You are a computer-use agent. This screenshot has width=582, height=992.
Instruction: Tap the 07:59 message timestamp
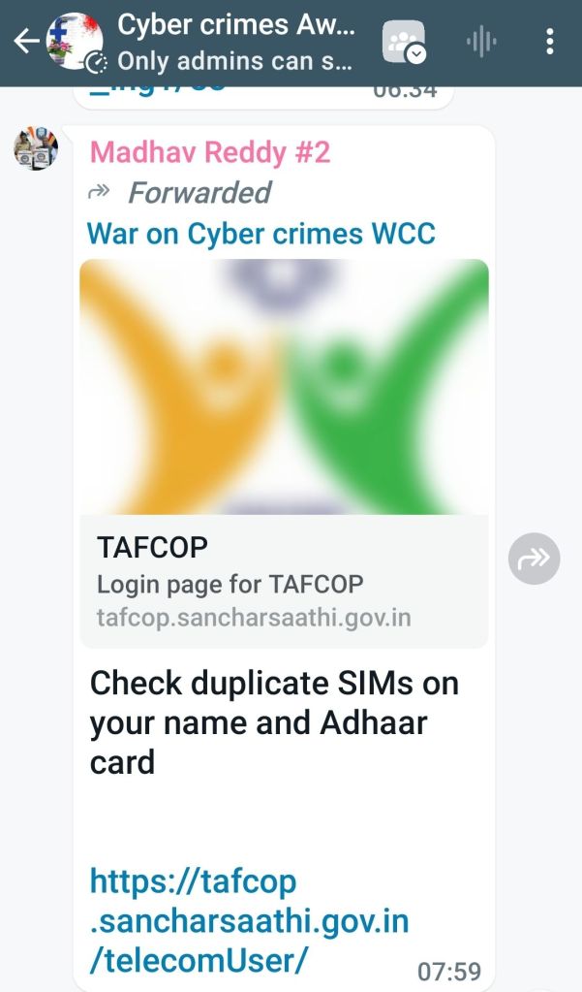click(449, 971)
